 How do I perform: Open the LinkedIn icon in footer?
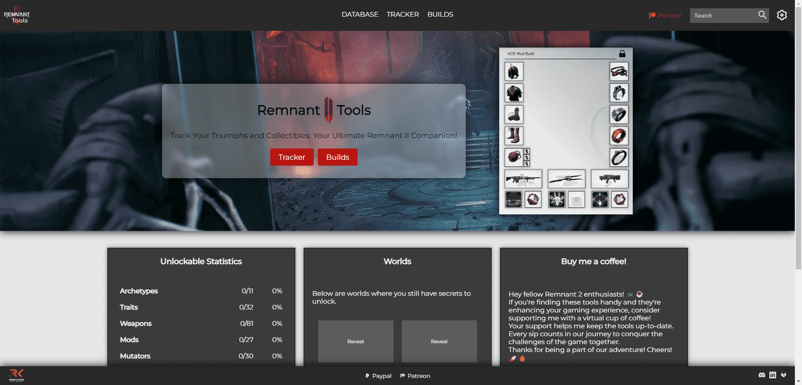pos(773,375)
